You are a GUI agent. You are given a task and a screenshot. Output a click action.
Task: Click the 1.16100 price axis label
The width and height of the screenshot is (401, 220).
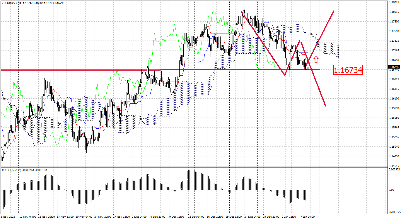pos(394,99)
